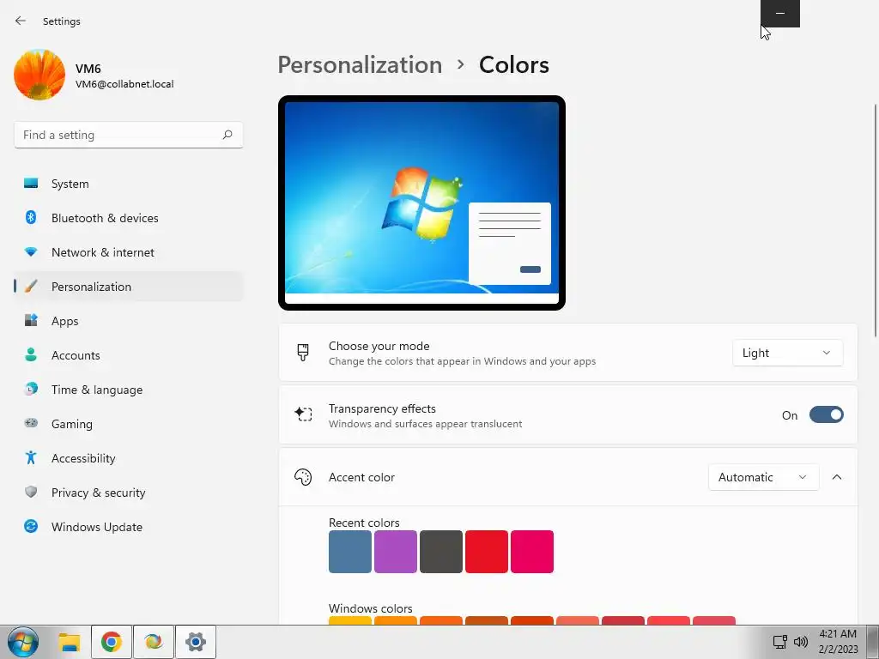879x659 pixels.
Task: Click the System monitor icon
Action: [x=31, y=184]
